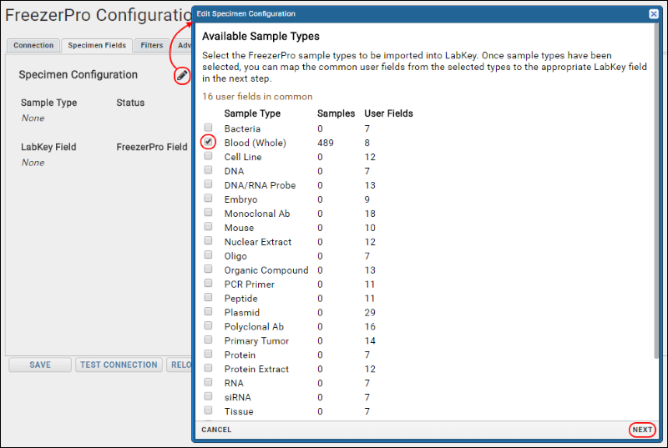Click the NEXT button
Screen dimensions: 668x448
[x=642, y=430]
